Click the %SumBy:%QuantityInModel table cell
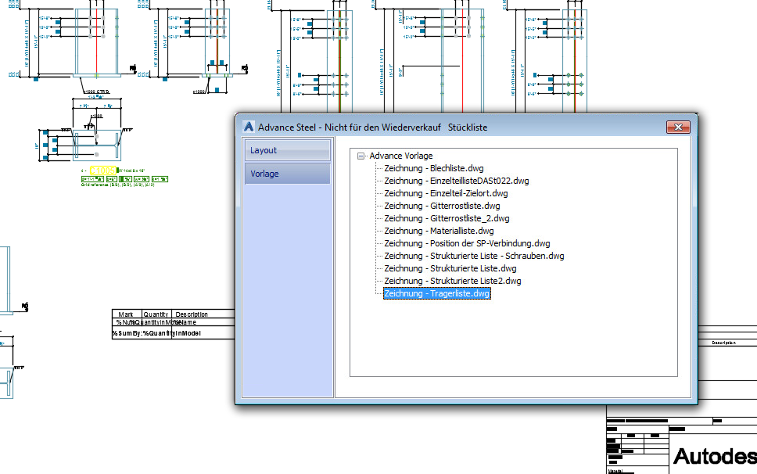This screenshot has height=474, width=757. tap(156, 333)
